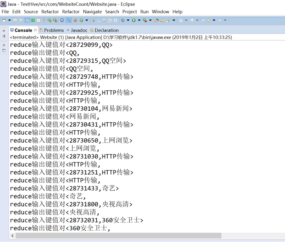Click the grayed page toolbar icon
The height and width of the screenshot is (242, 285).
point(110,20)
